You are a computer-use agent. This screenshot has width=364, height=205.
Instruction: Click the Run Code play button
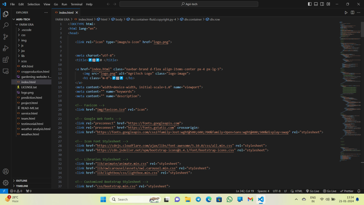point(346,13)
